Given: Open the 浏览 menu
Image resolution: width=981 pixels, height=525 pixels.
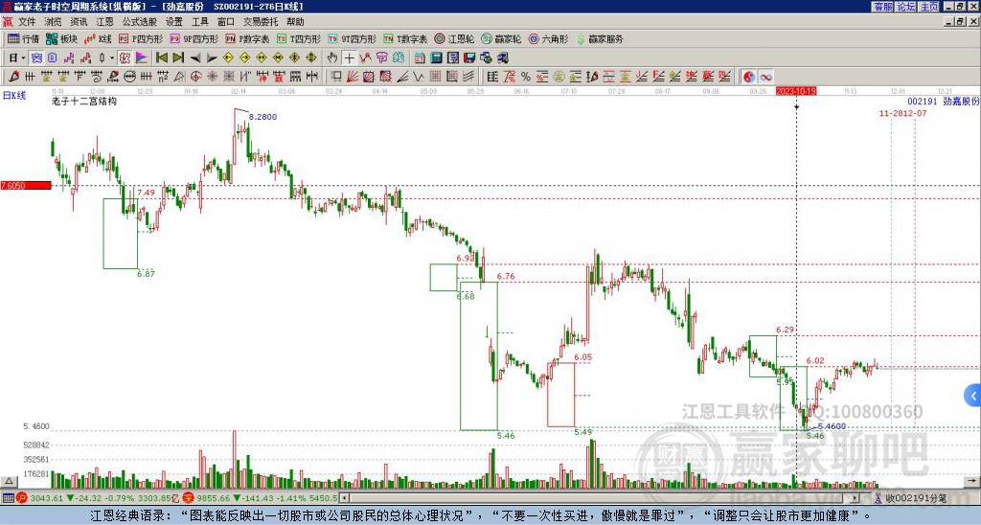Looking at the screenshot, I should (x=54, y=22).
